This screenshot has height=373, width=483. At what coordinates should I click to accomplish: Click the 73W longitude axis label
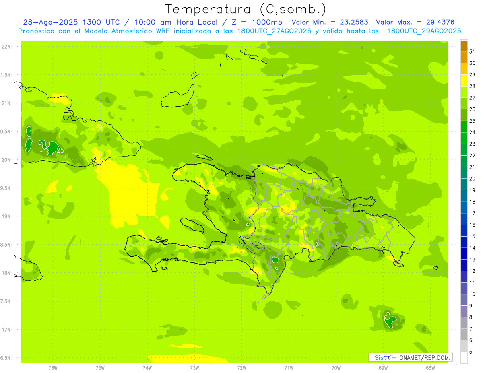coord(194,368)
